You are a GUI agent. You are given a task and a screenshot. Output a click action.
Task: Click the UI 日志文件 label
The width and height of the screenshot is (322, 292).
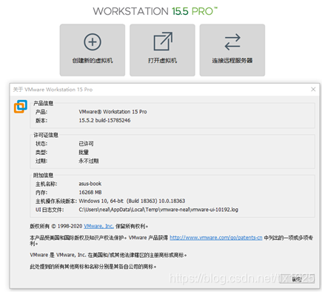click(x=50, y=210)
